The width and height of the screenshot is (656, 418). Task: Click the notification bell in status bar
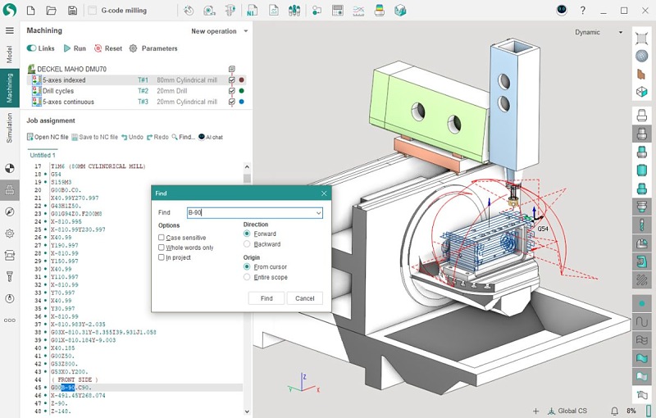tap(614, 410)
